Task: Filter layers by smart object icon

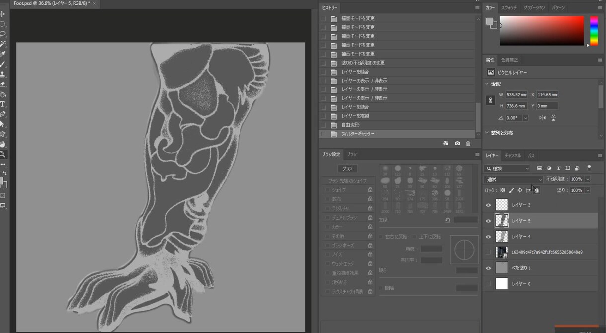Action: pos(577,168)
